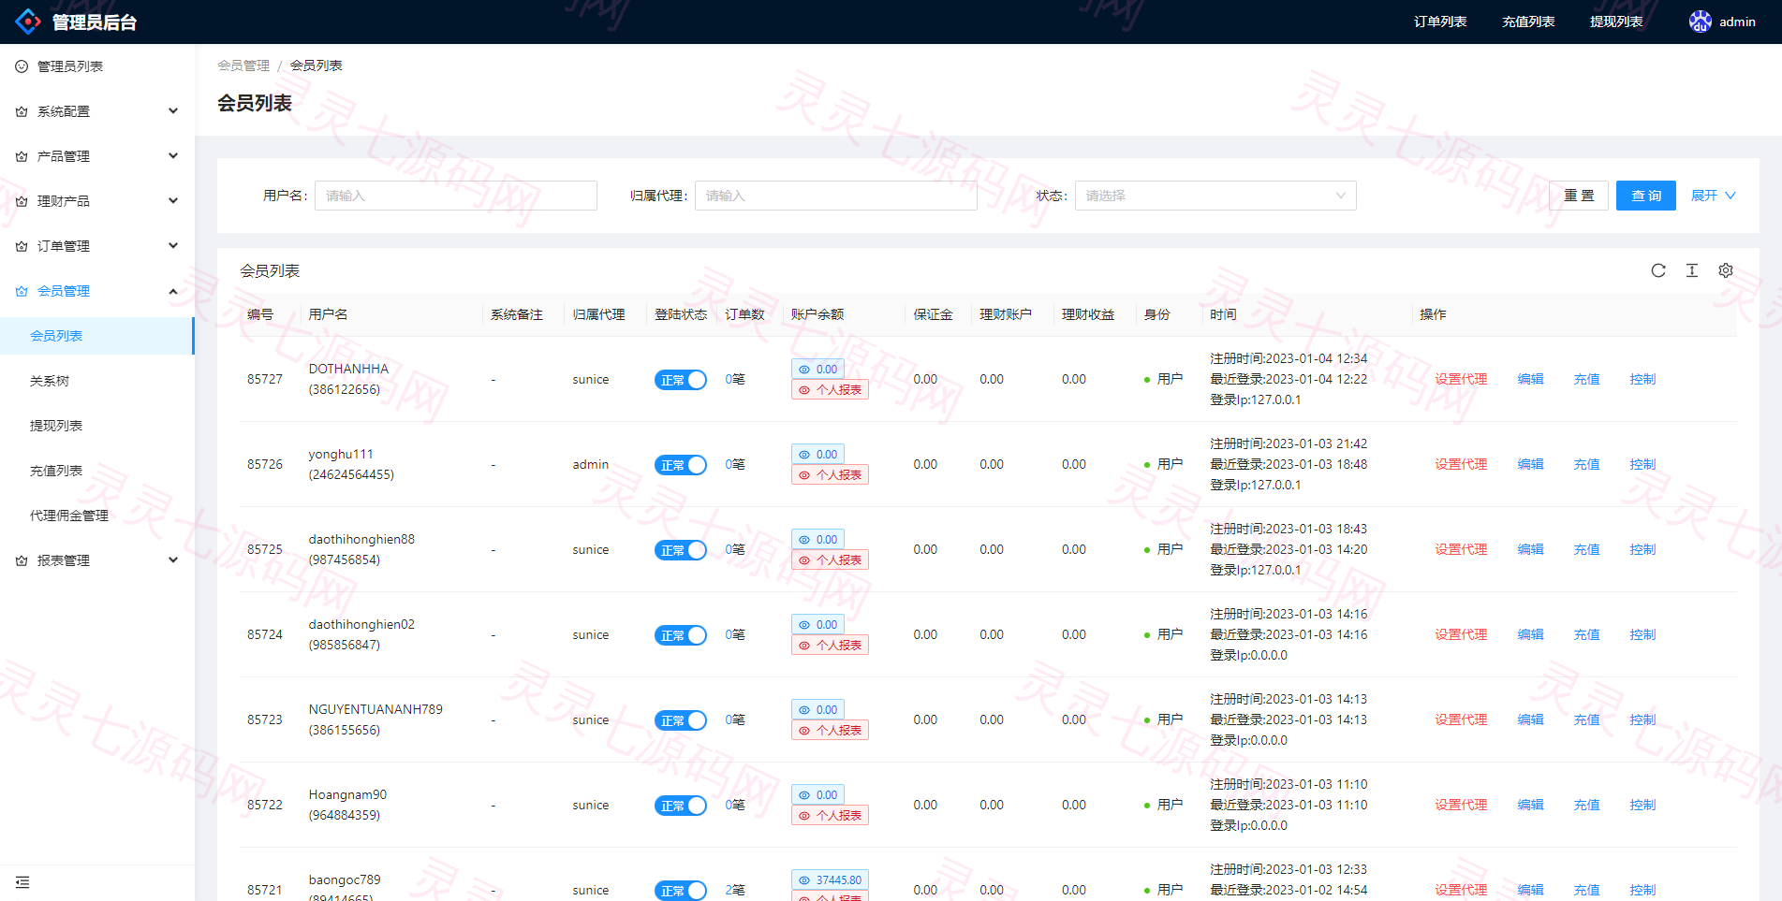Image resolution: width=1782 pixels, height=901 pixels.
Task: Toggle login status switch for Hoangnam90
Action: point(680,806)
